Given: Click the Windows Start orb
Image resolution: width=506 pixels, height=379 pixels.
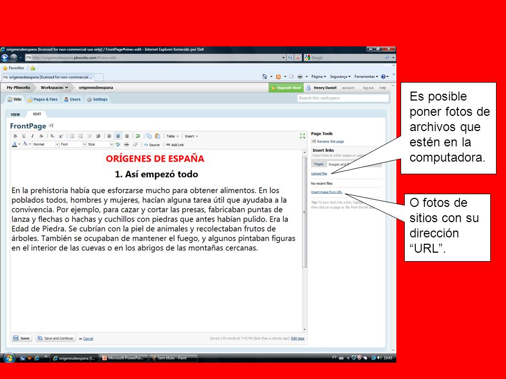Looking at the screenshot, I should click(8, 358).
